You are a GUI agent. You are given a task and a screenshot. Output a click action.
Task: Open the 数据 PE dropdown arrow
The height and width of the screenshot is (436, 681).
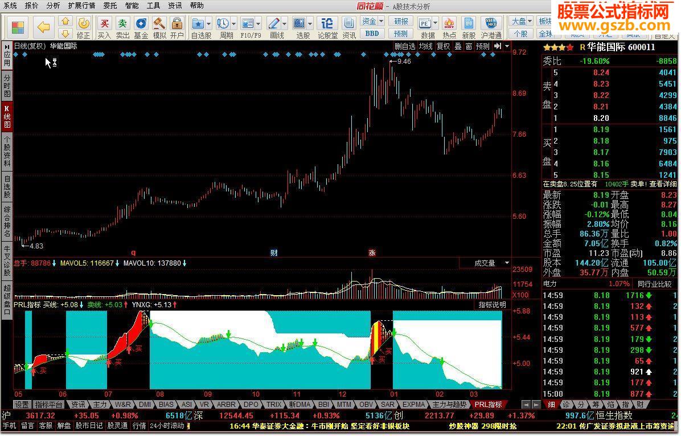click(435, 23)
